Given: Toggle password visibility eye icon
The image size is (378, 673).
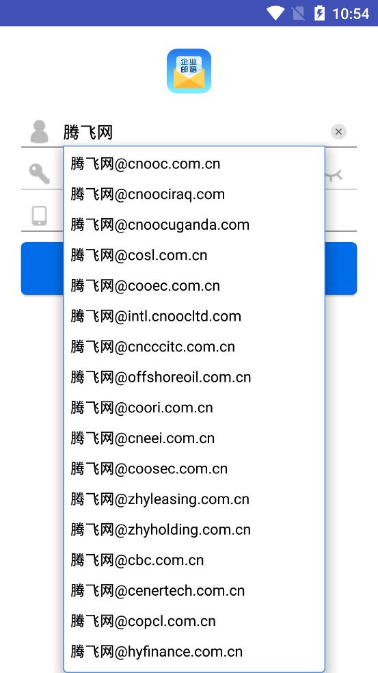Looking at the screenshot, I should pos(334,174).
